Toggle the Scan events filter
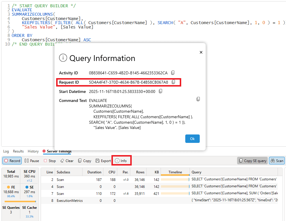Image resolution: width=286 pixels, height=221 pixels. pyautogui.click(x=277, y=161)
